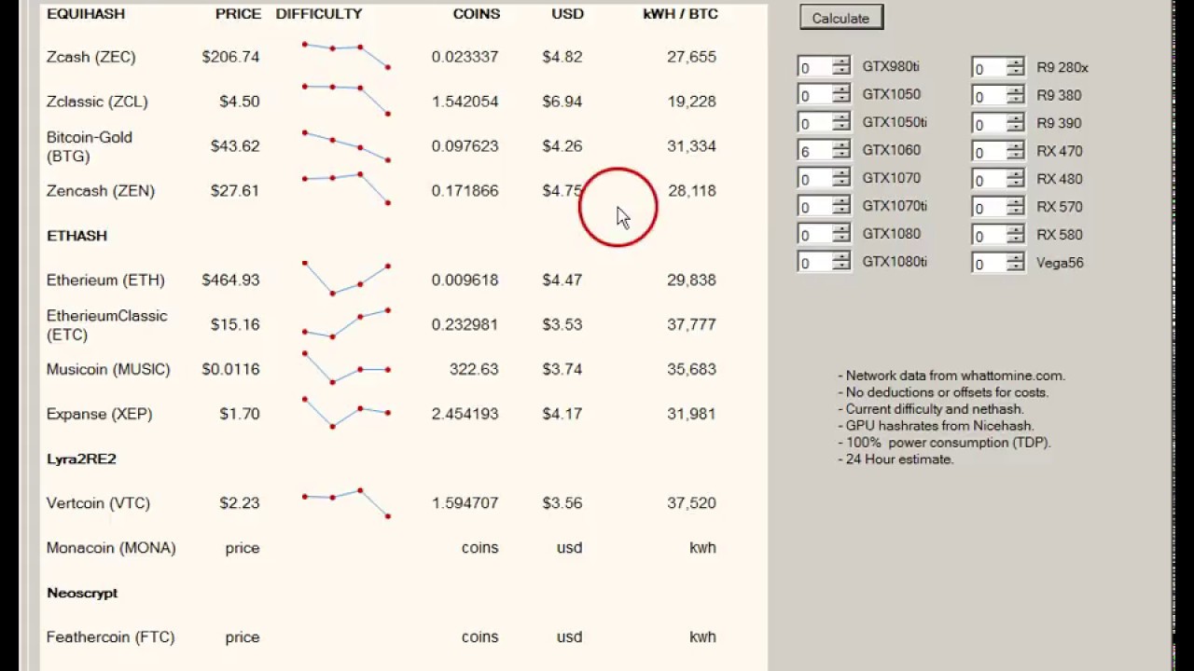Click the DIFFICULTY column header
The width and height of the screenshot is (1194, 671).
point(319,14)
